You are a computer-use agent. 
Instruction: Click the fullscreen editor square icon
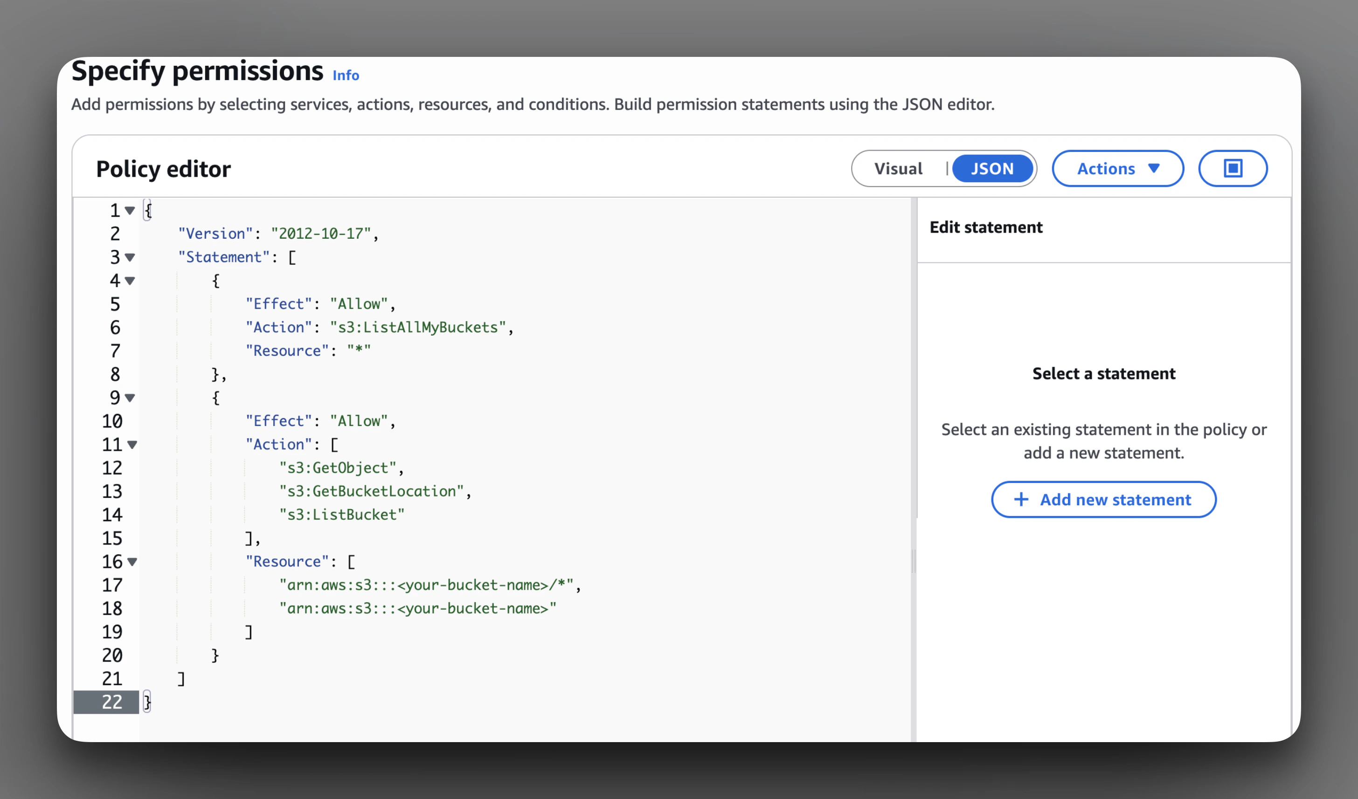tap(1233, 168)
